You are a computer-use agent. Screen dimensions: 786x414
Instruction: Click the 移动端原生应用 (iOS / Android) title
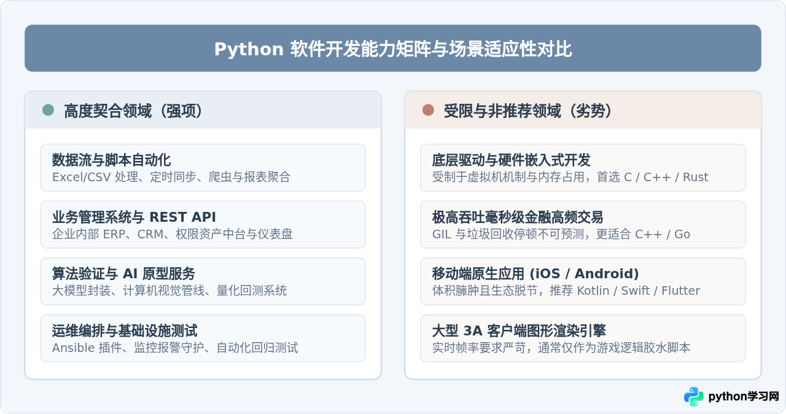535,274
